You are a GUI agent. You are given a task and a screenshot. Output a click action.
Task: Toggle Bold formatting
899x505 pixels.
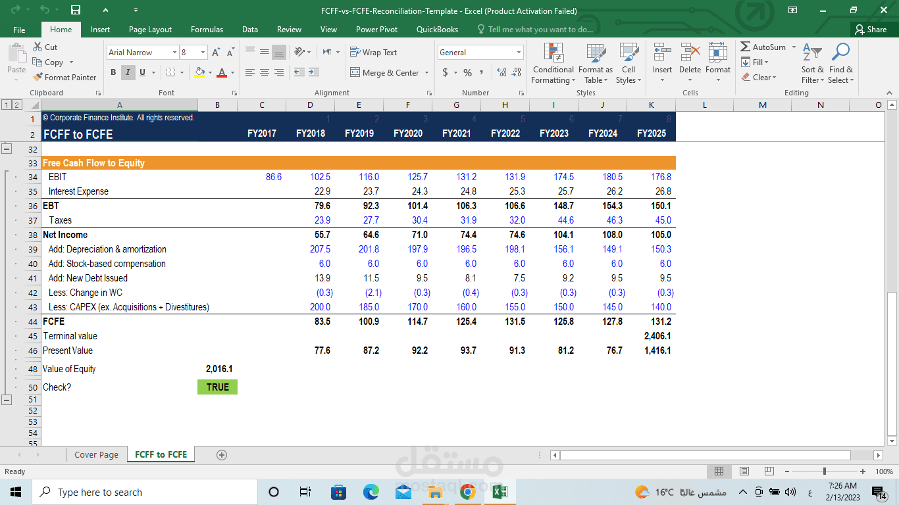pos(113,72)
